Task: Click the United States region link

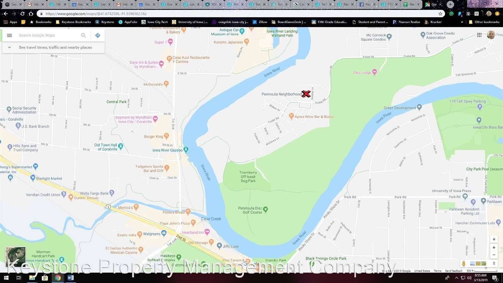Action: click(x=422, y=271)
